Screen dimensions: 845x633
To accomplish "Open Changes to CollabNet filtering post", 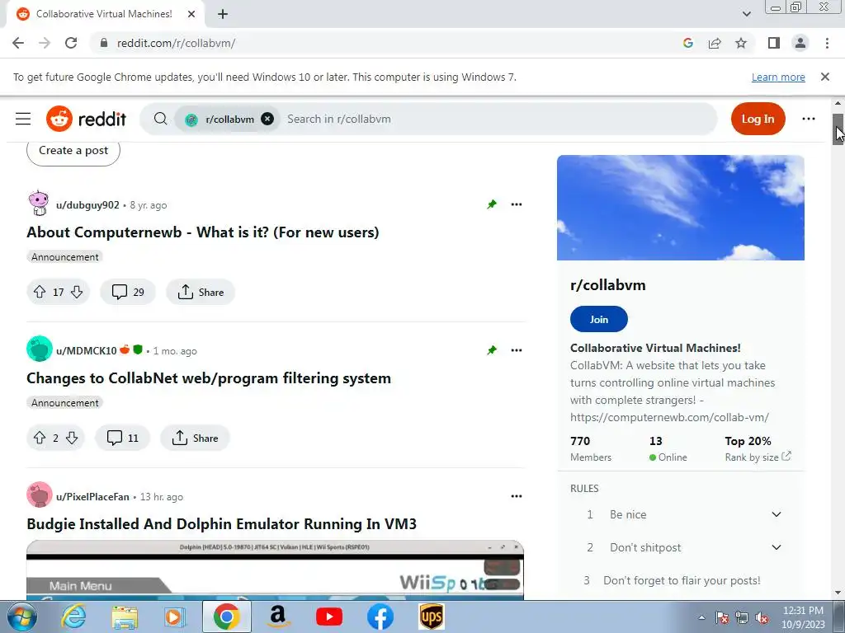I will pyautogui.click(x=209, y=378).
